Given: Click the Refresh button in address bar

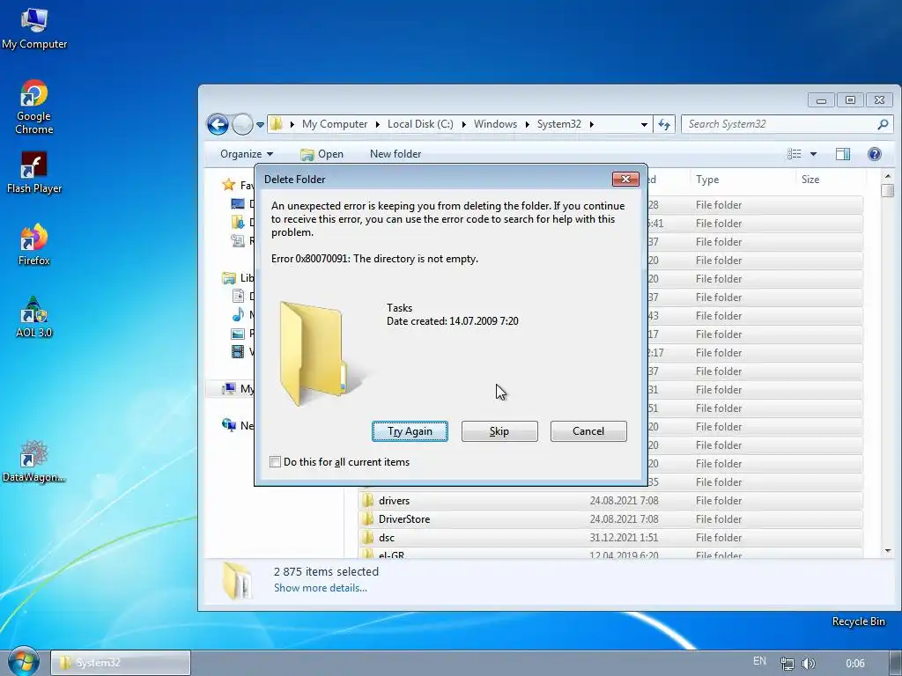Looking at the screenshot, I should tap(664, 124).
